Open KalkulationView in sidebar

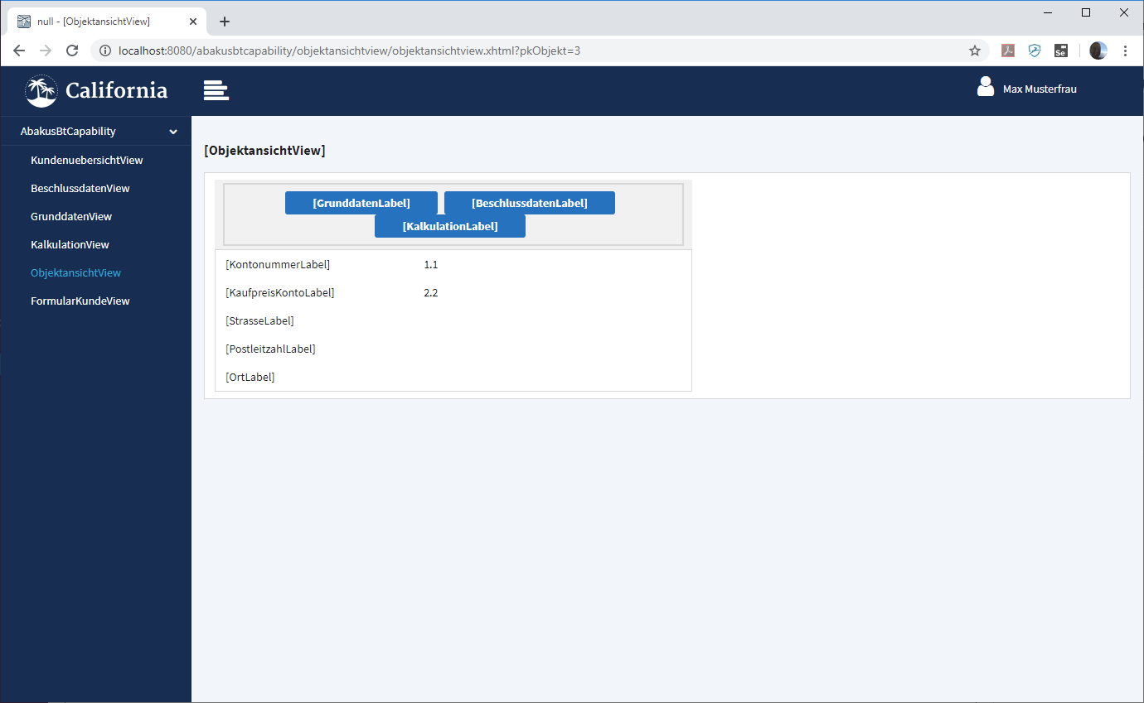pyautogui.click(x=70, y=244)
